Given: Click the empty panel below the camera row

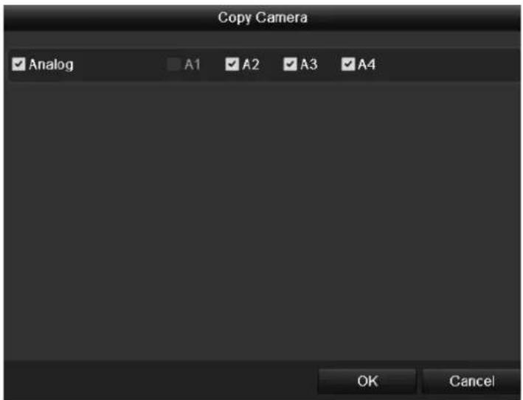Looking at the screenshot, I should point(262,220).
